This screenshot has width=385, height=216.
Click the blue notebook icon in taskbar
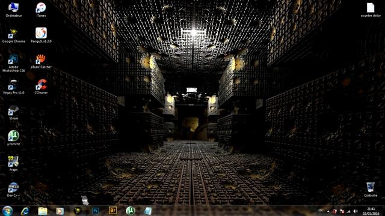(147, 211)
